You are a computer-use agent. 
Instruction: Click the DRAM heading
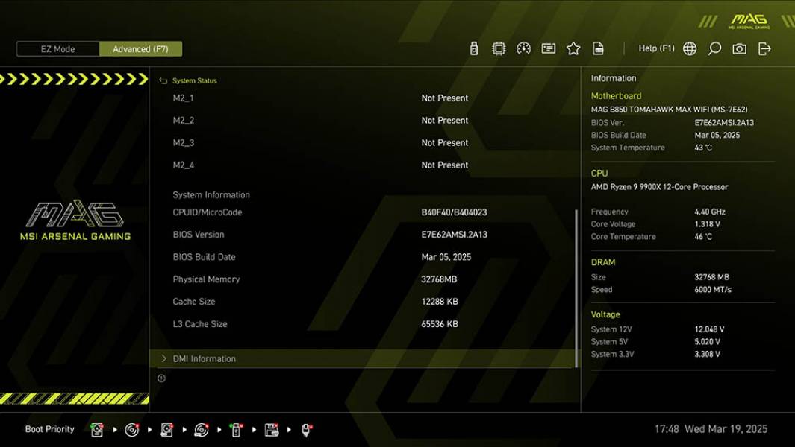(603, 262)
